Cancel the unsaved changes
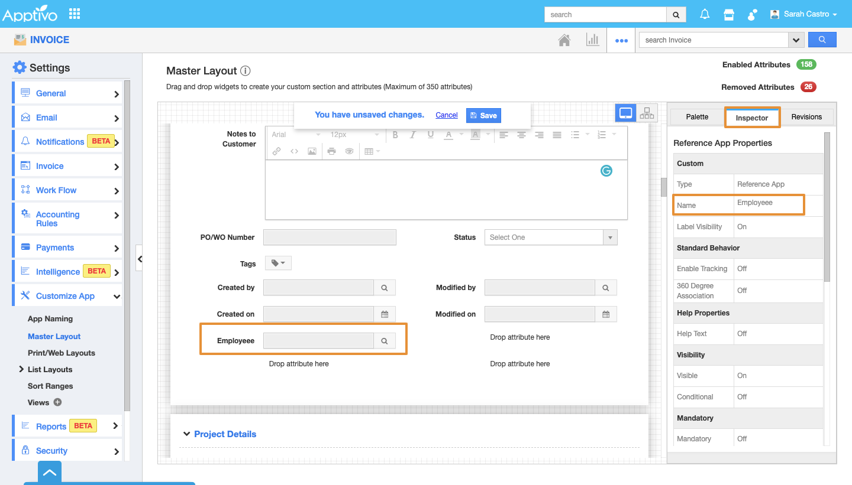 coord(447,115)
